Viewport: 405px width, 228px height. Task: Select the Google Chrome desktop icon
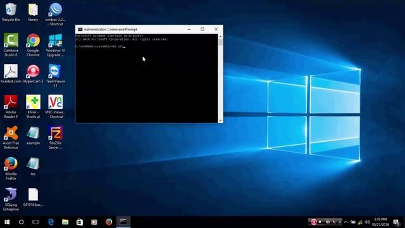tap(33, 45)
